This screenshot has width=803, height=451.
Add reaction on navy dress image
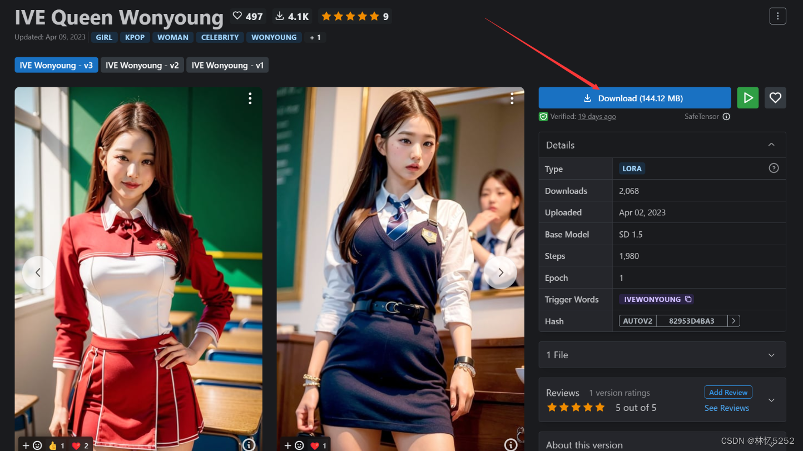294,445
